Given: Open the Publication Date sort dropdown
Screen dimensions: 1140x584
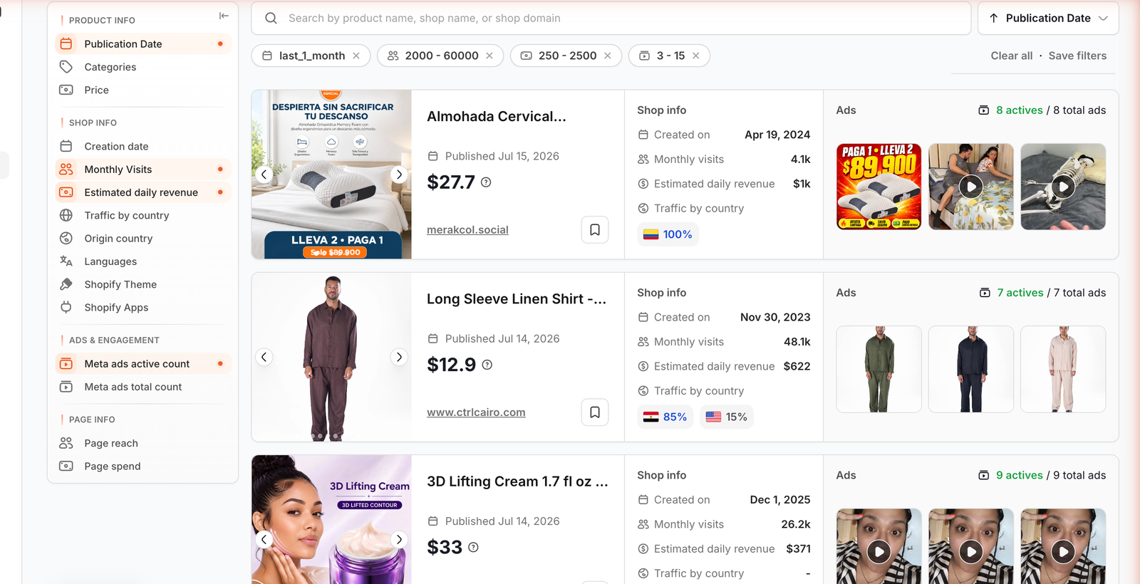Looking at the screenshot, I should [x=1048, y=18].
